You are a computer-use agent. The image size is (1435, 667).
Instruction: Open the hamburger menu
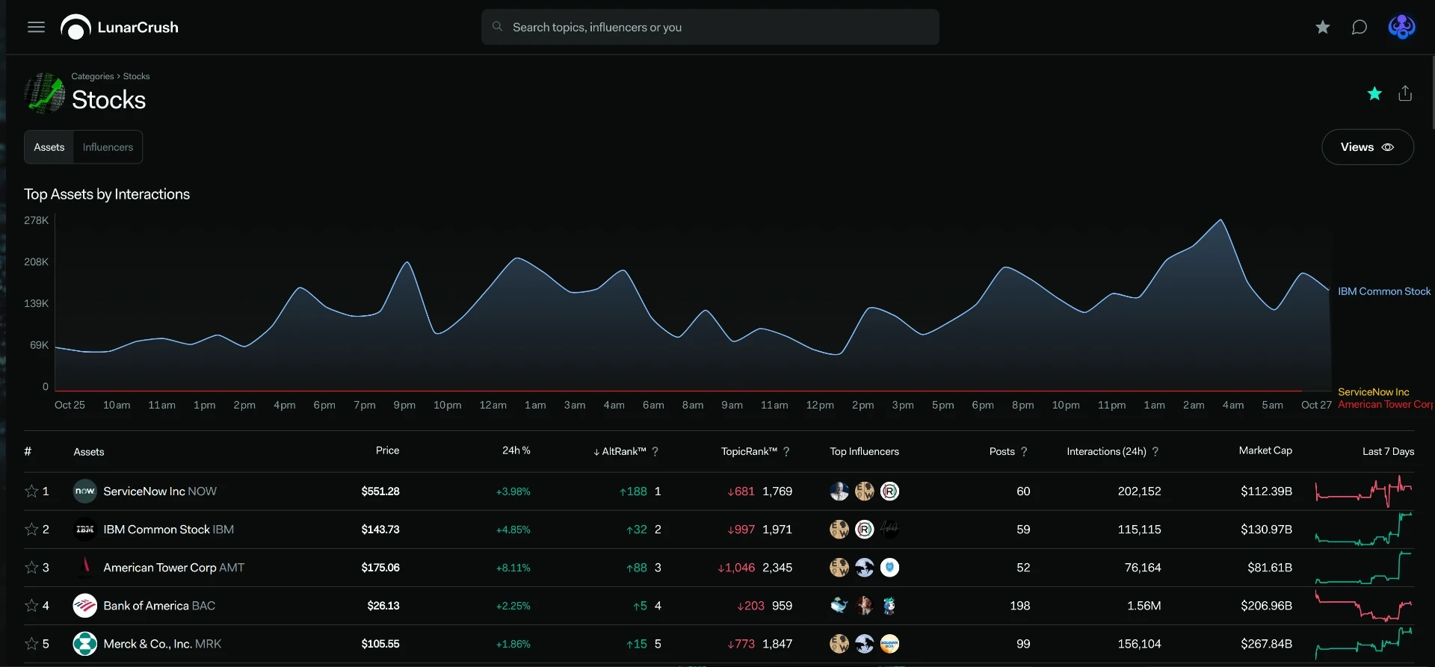pyautogui.click(x=36, y=28)
